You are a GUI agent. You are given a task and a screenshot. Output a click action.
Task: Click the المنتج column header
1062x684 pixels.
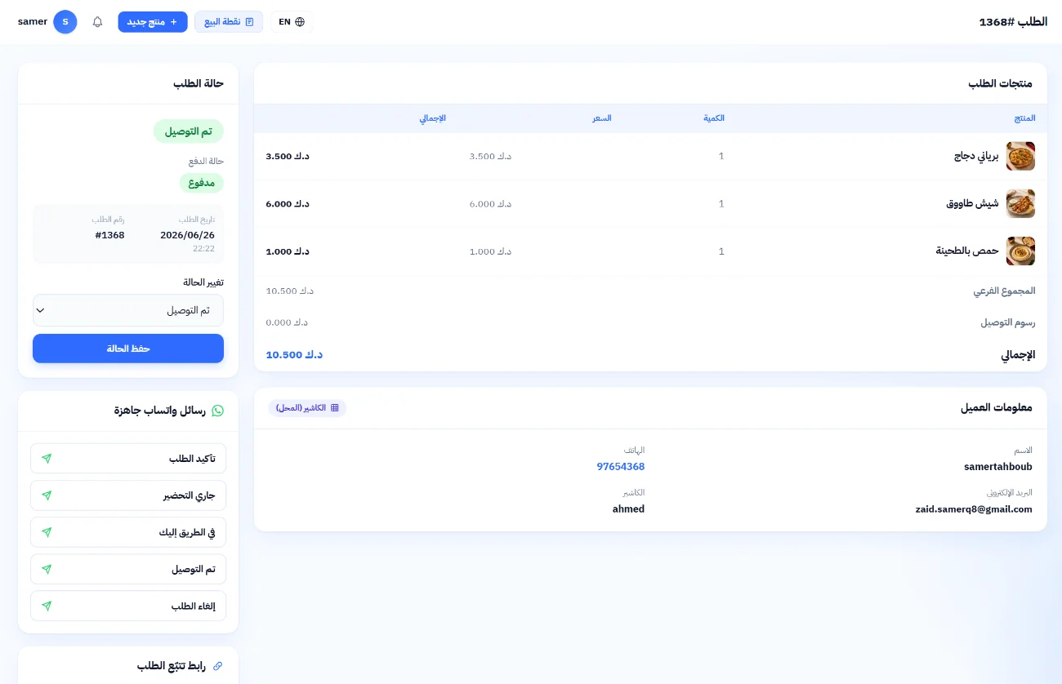tap(1024, 118)
